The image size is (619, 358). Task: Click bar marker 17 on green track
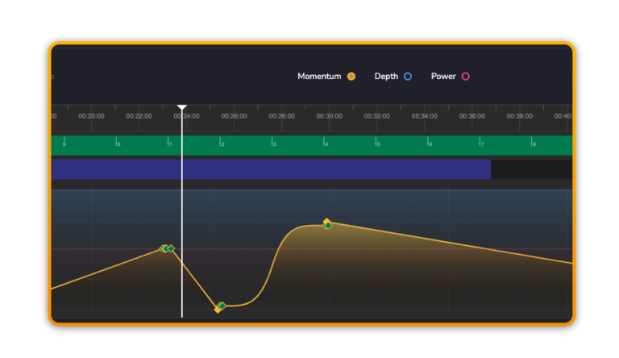coord(481,144)
